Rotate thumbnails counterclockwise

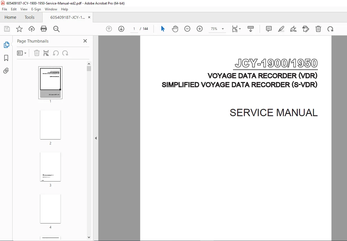[56, 53]
